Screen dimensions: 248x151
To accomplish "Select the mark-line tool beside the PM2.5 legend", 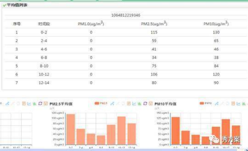I will click(x=112, y=104).
